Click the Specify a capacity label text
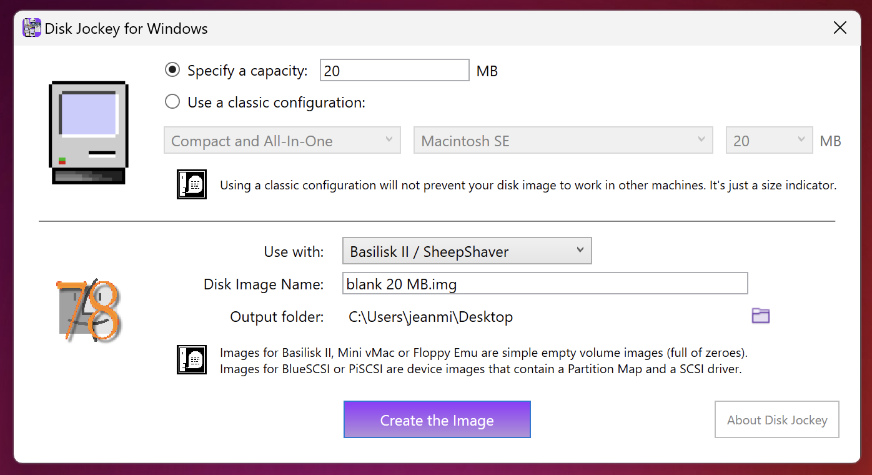 coord(247,71)
